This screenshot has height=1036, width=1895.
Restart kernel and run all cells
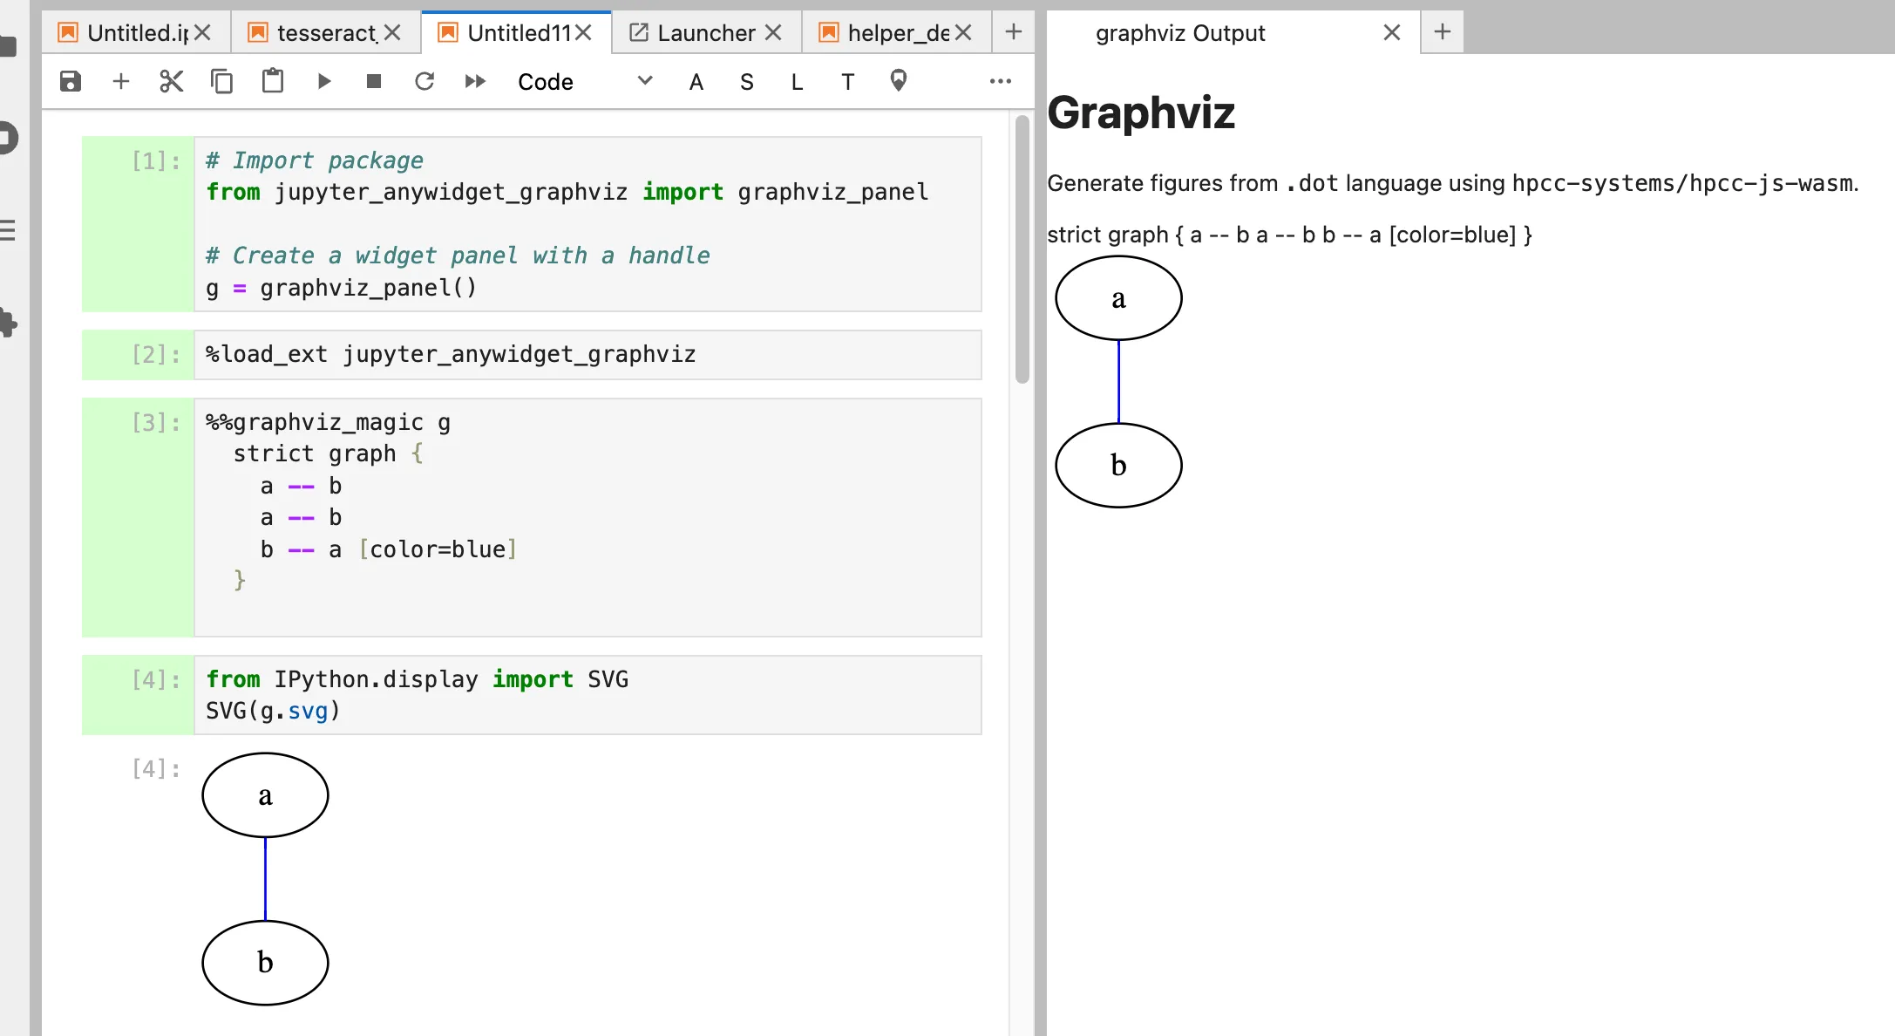(x=475, y=82)
